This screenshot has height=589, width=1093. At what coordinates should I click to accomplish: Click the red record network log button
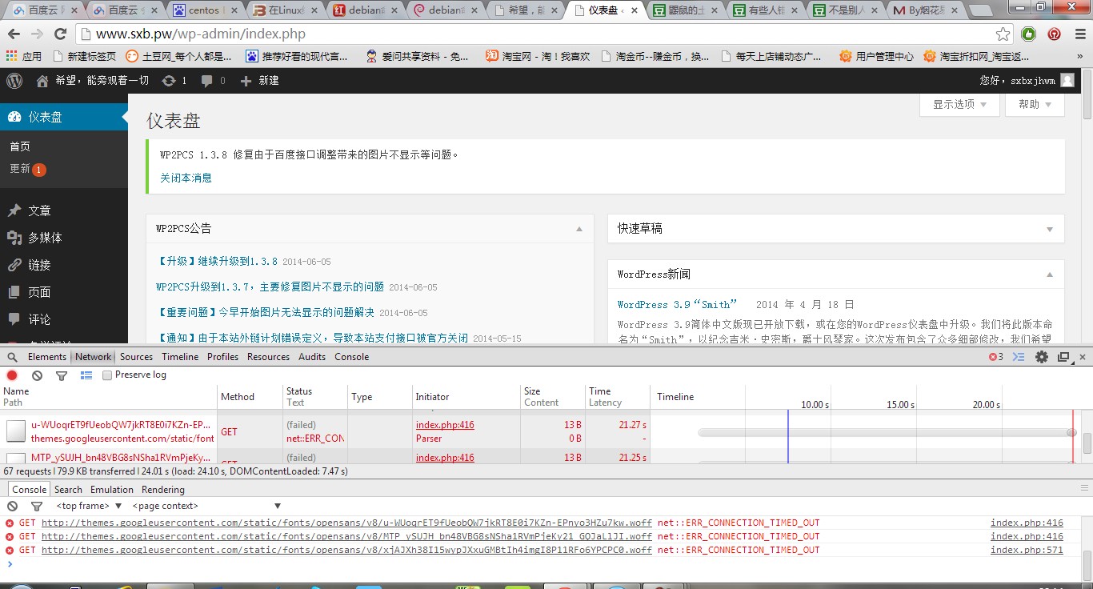12,375
